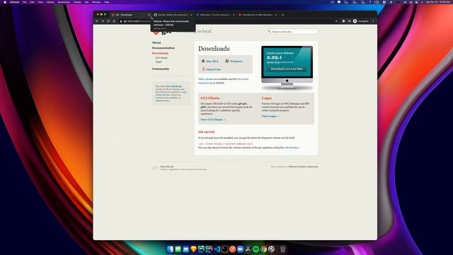Switch to the GitHub tab
This screenshot has height=255, width=453.
[173, 15]
